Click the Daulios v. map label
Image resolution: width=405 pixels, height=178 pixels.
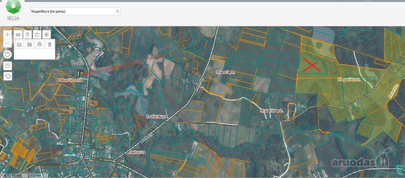click(x=137, y=152)
